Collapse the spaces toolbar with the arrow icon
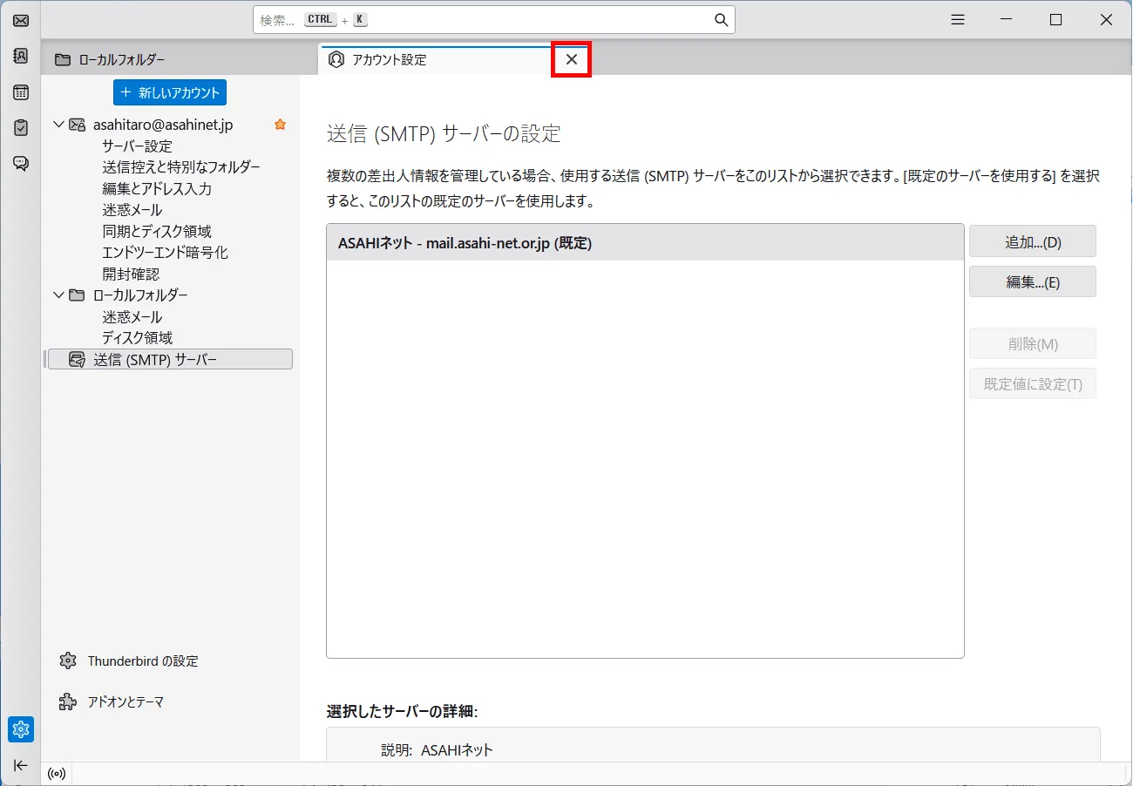This screenshot has height=786, width=1133. pos(20,765)
